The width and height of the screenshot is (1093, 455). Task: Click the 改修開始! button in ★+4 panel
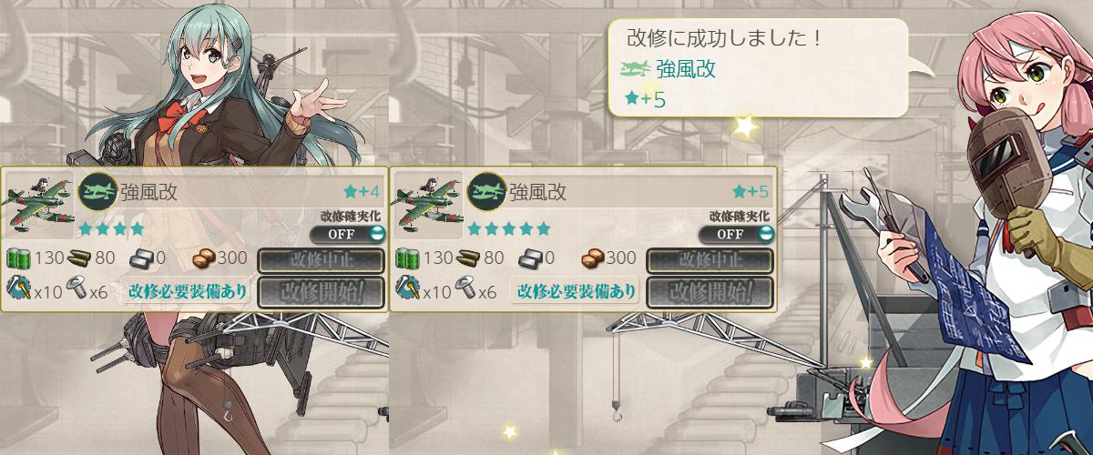coord(322,291)
